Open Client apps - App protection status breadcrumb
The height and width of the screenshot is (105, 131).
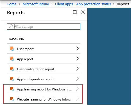click(83, 4)
